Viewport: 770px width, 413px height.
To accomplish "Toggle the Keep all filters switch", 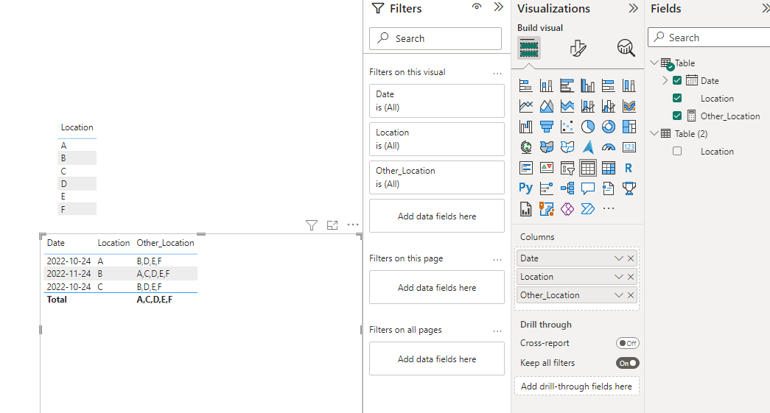I will coord(628,363).
